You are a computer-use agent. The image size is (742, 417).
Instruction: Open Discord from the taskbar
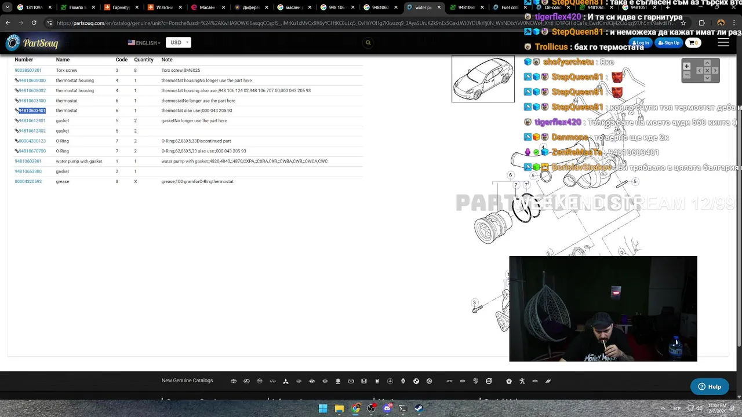(388, 408)
